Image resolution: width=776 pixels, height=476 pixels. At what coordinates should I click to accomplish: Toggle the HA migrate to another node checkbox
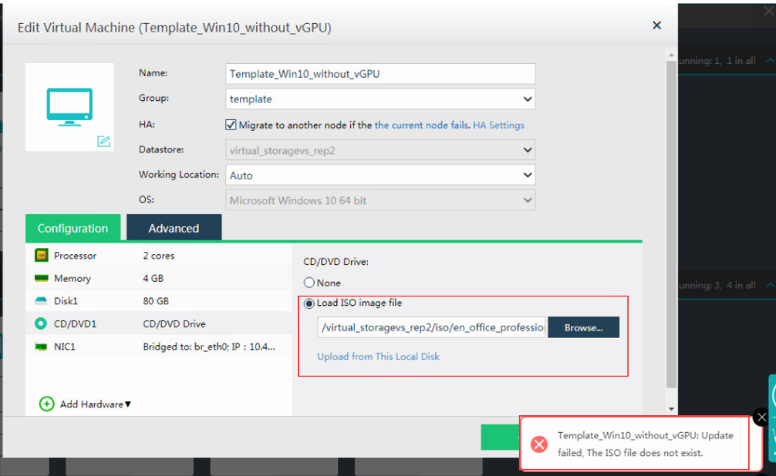(231, 125)
